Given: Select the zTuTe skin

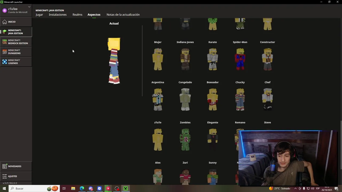Looking at the screenshot, I should coord(158,140).
